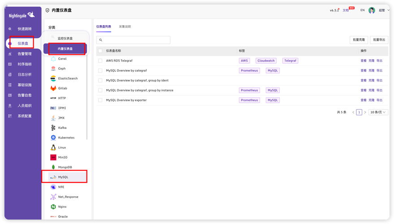394x224 pixels.
Task: Click the Cloudwatch tag
Action: (x=266, y=61)
